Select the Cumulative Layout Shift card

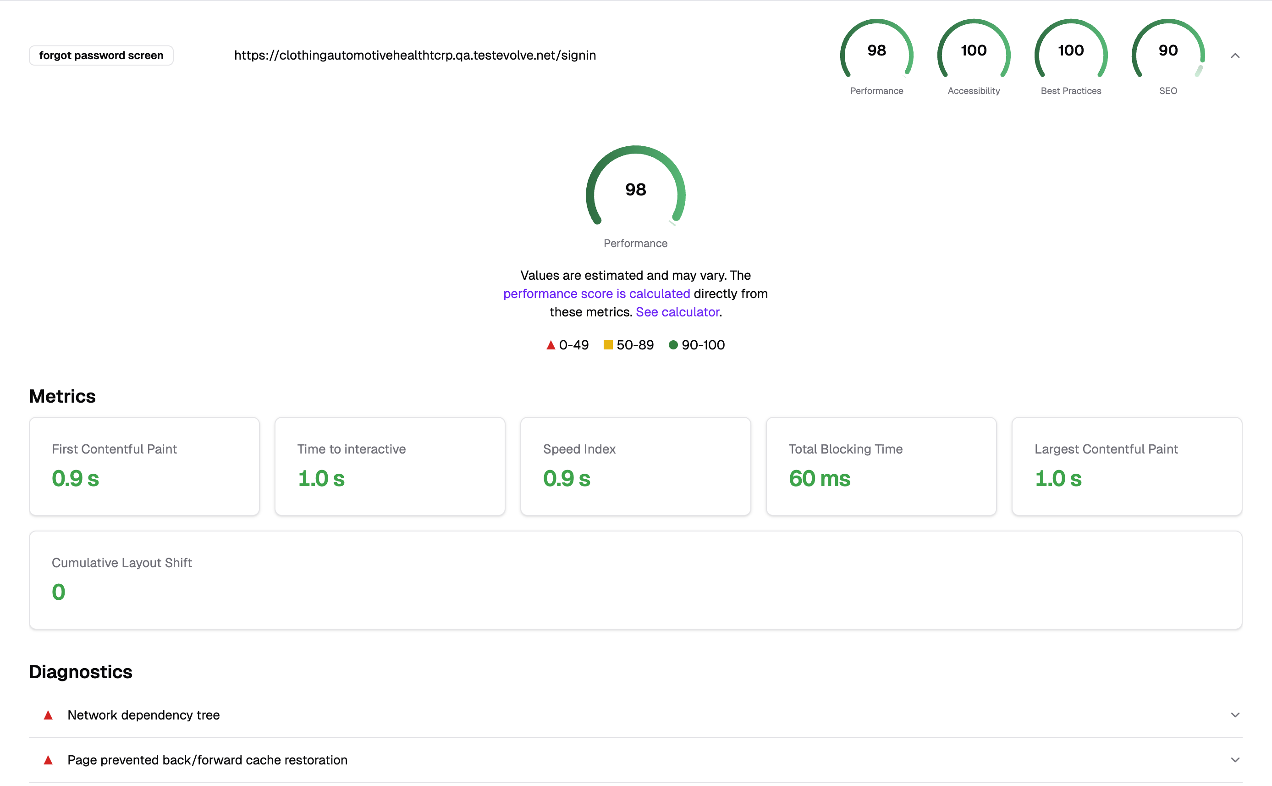(635, 580)
